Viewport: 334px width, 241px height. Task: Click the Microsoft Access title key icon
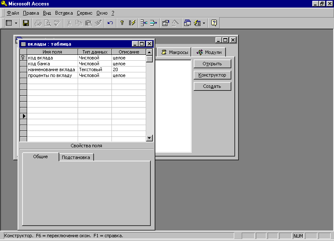(4, 3)
